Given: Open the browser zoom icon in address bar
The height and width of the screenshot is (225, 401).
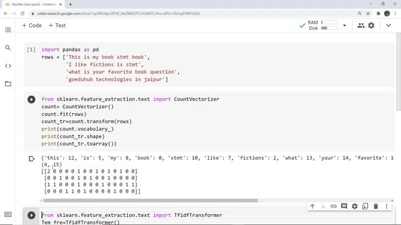Looking at the screenshot, I should tap(360, 14).
